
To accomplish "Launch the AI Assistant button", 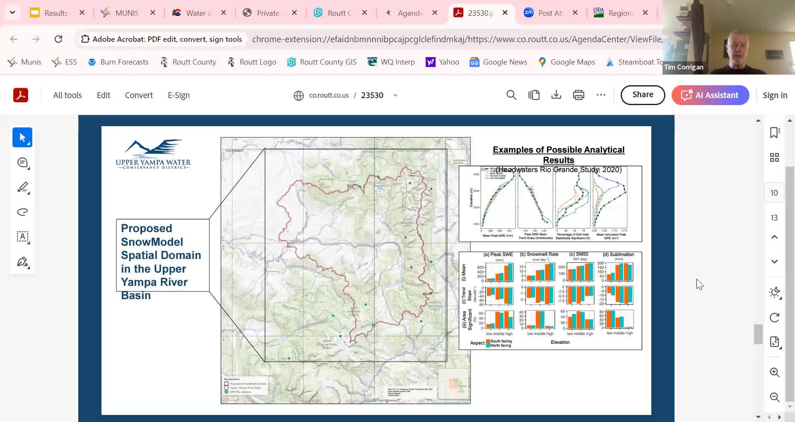I will (710, 95).
